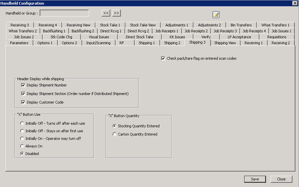Image resolution: width=299 pixels, height=187 pixels.
Task: Open the Parameters tab
Action: 19,43
